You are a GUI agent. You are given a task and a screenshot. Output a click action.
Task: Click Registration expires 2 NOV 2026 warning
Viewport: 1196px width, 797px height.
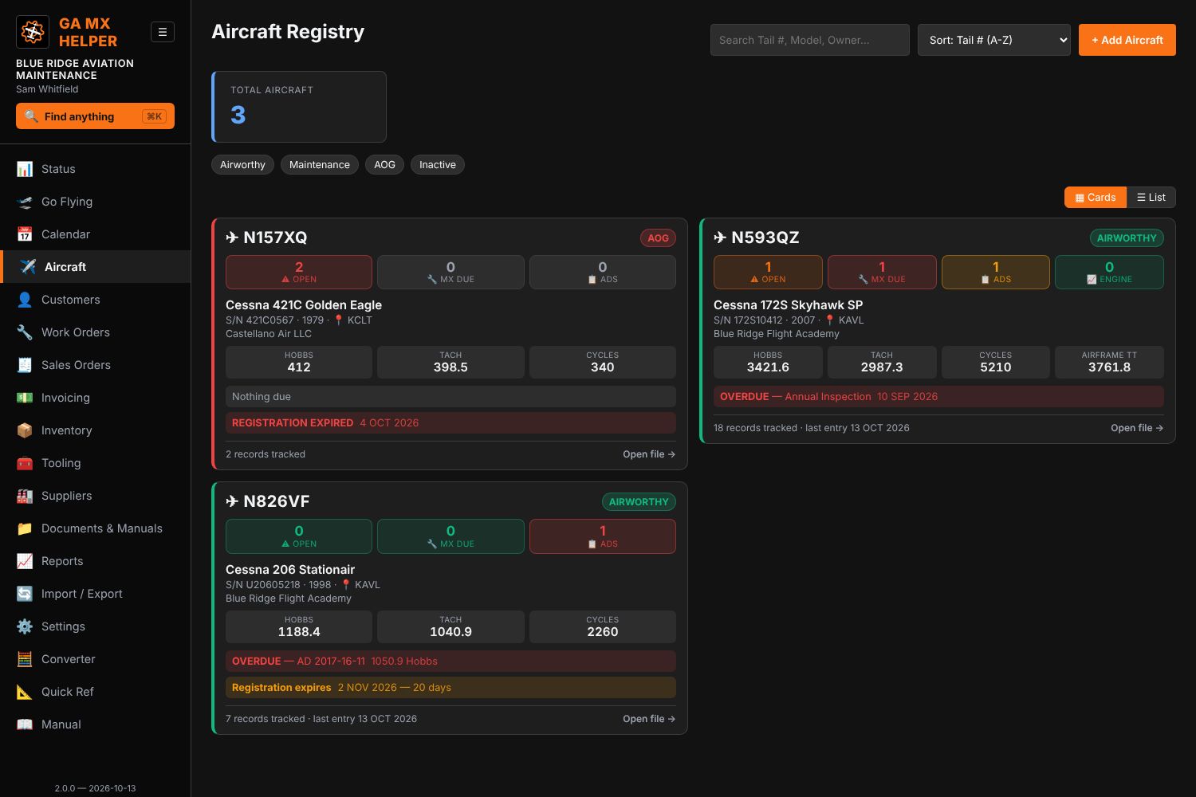point(450,688)
